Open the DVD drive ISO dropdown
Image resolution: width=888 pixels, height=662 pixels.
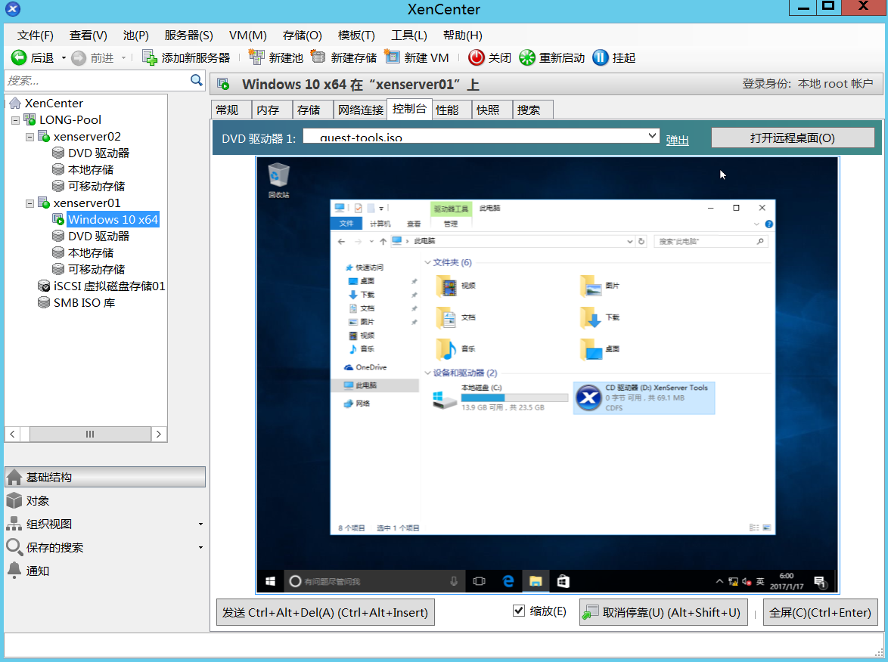click(x=653, y=136)
